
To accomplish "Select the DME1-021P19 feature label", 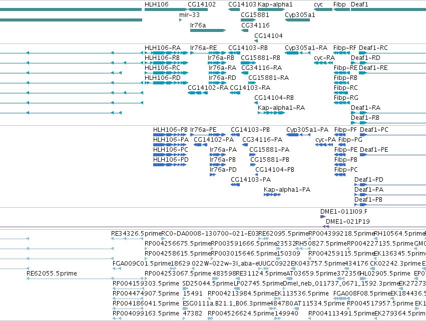I will pos(348,222).
